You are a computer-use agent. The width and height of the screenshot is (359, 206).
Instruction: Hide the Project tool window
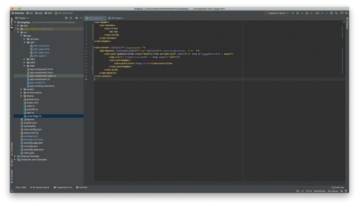(x=81, y=18)
